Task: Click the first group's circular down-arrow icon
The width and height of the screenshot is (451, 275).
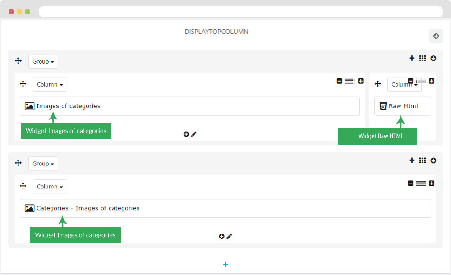Action: 433,59
